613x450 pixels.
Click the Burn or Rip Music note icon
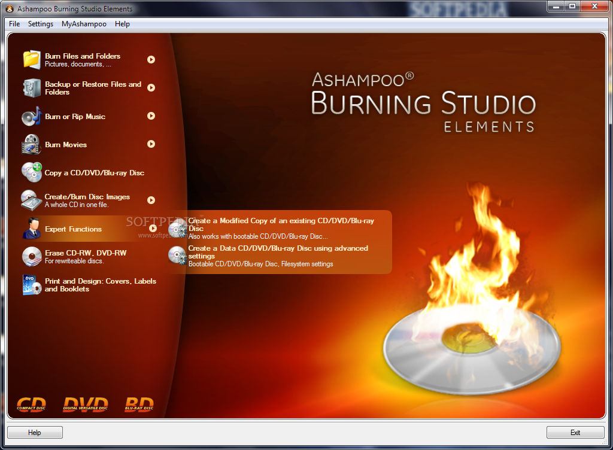(31, 116)
